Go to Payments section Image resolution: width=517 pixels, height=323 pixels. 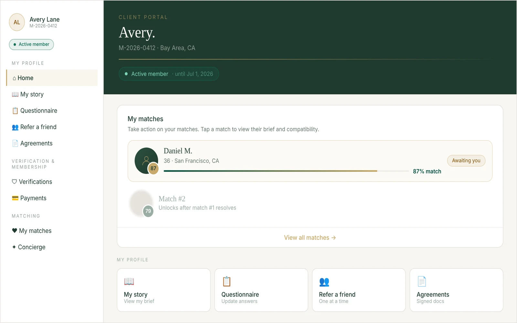coord(52,198)
